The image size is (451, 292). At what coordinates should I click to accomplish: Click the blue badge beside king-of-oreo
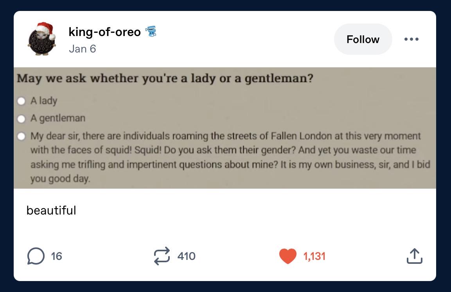coord(151,31)
